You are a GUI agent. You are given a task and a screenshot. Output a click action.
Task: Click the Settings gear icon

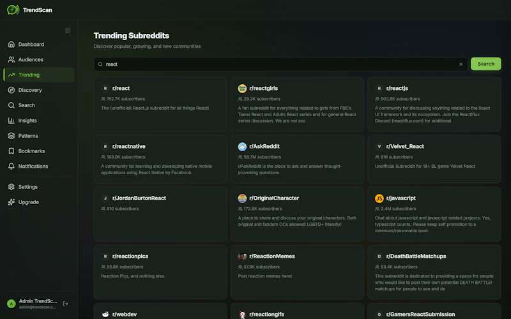(x=11, y=187)
